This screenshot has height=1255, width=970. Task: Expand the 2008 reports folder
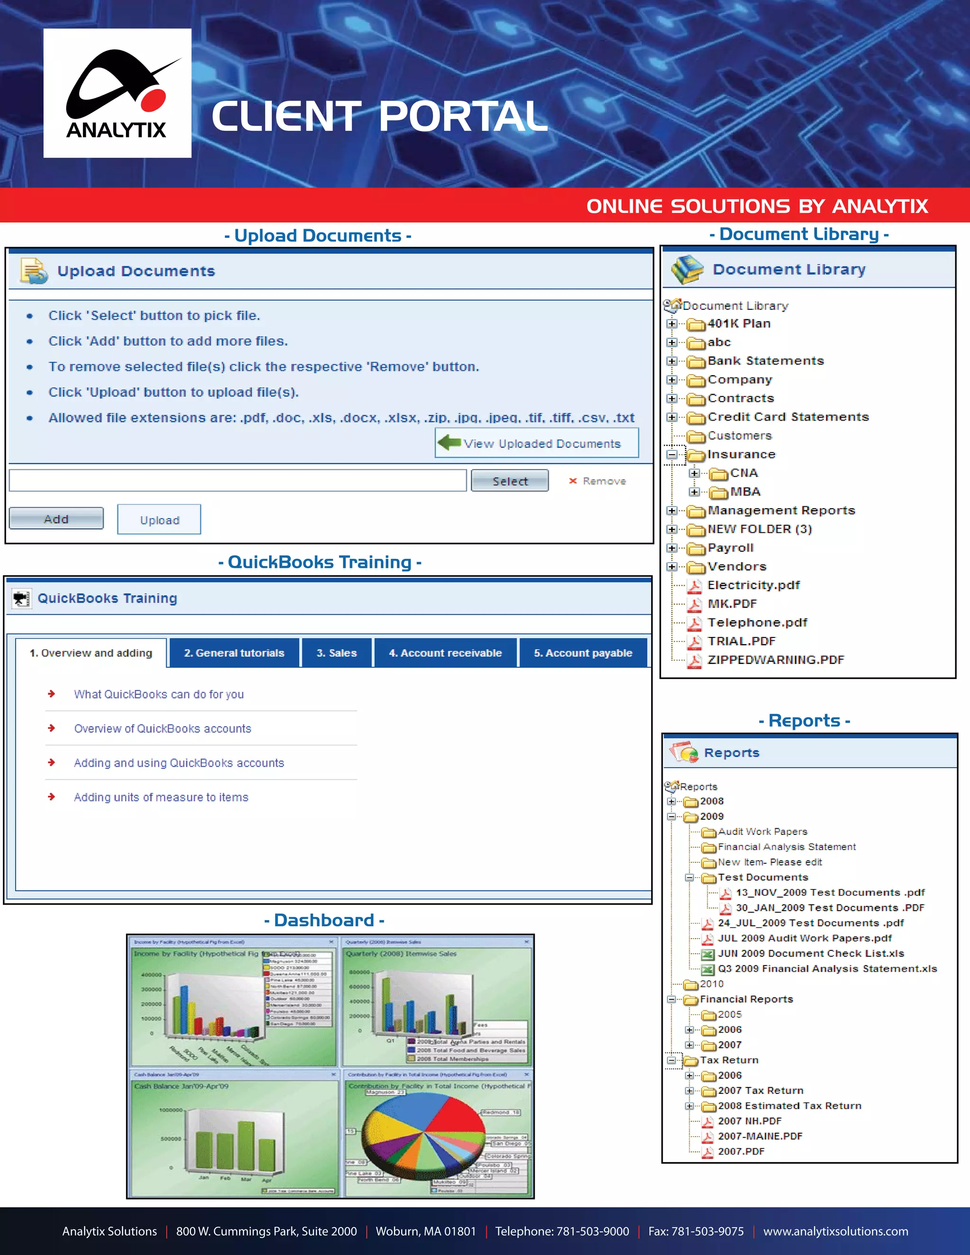(671, 801)
